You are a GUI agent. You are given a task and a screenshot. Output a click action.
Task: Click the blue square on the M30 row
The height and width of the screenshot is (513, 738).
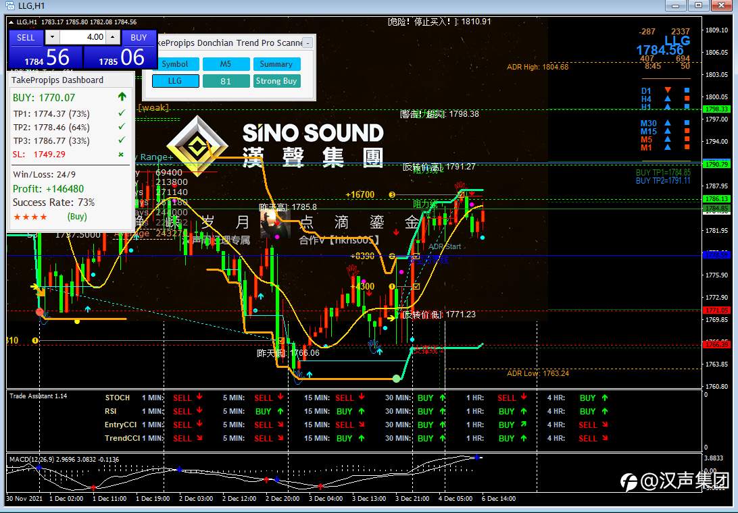coord(687,124)
